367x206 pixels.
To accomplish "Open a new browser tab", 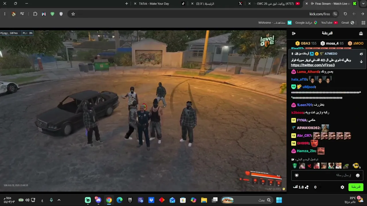I will point(127,4).
